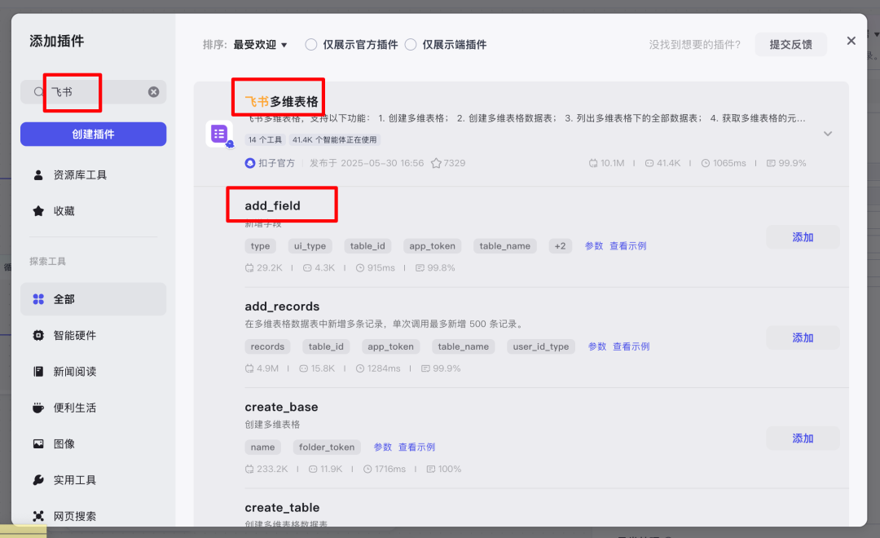
Task: Select 网页搜索 category
Action: coord(93,516)
